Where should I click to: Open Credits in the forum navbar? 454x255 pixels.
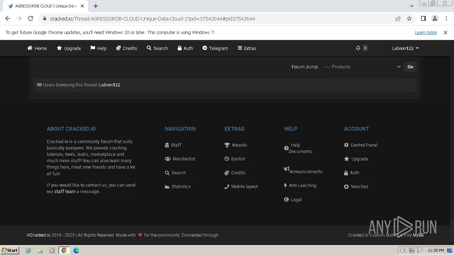coord(127,48)
